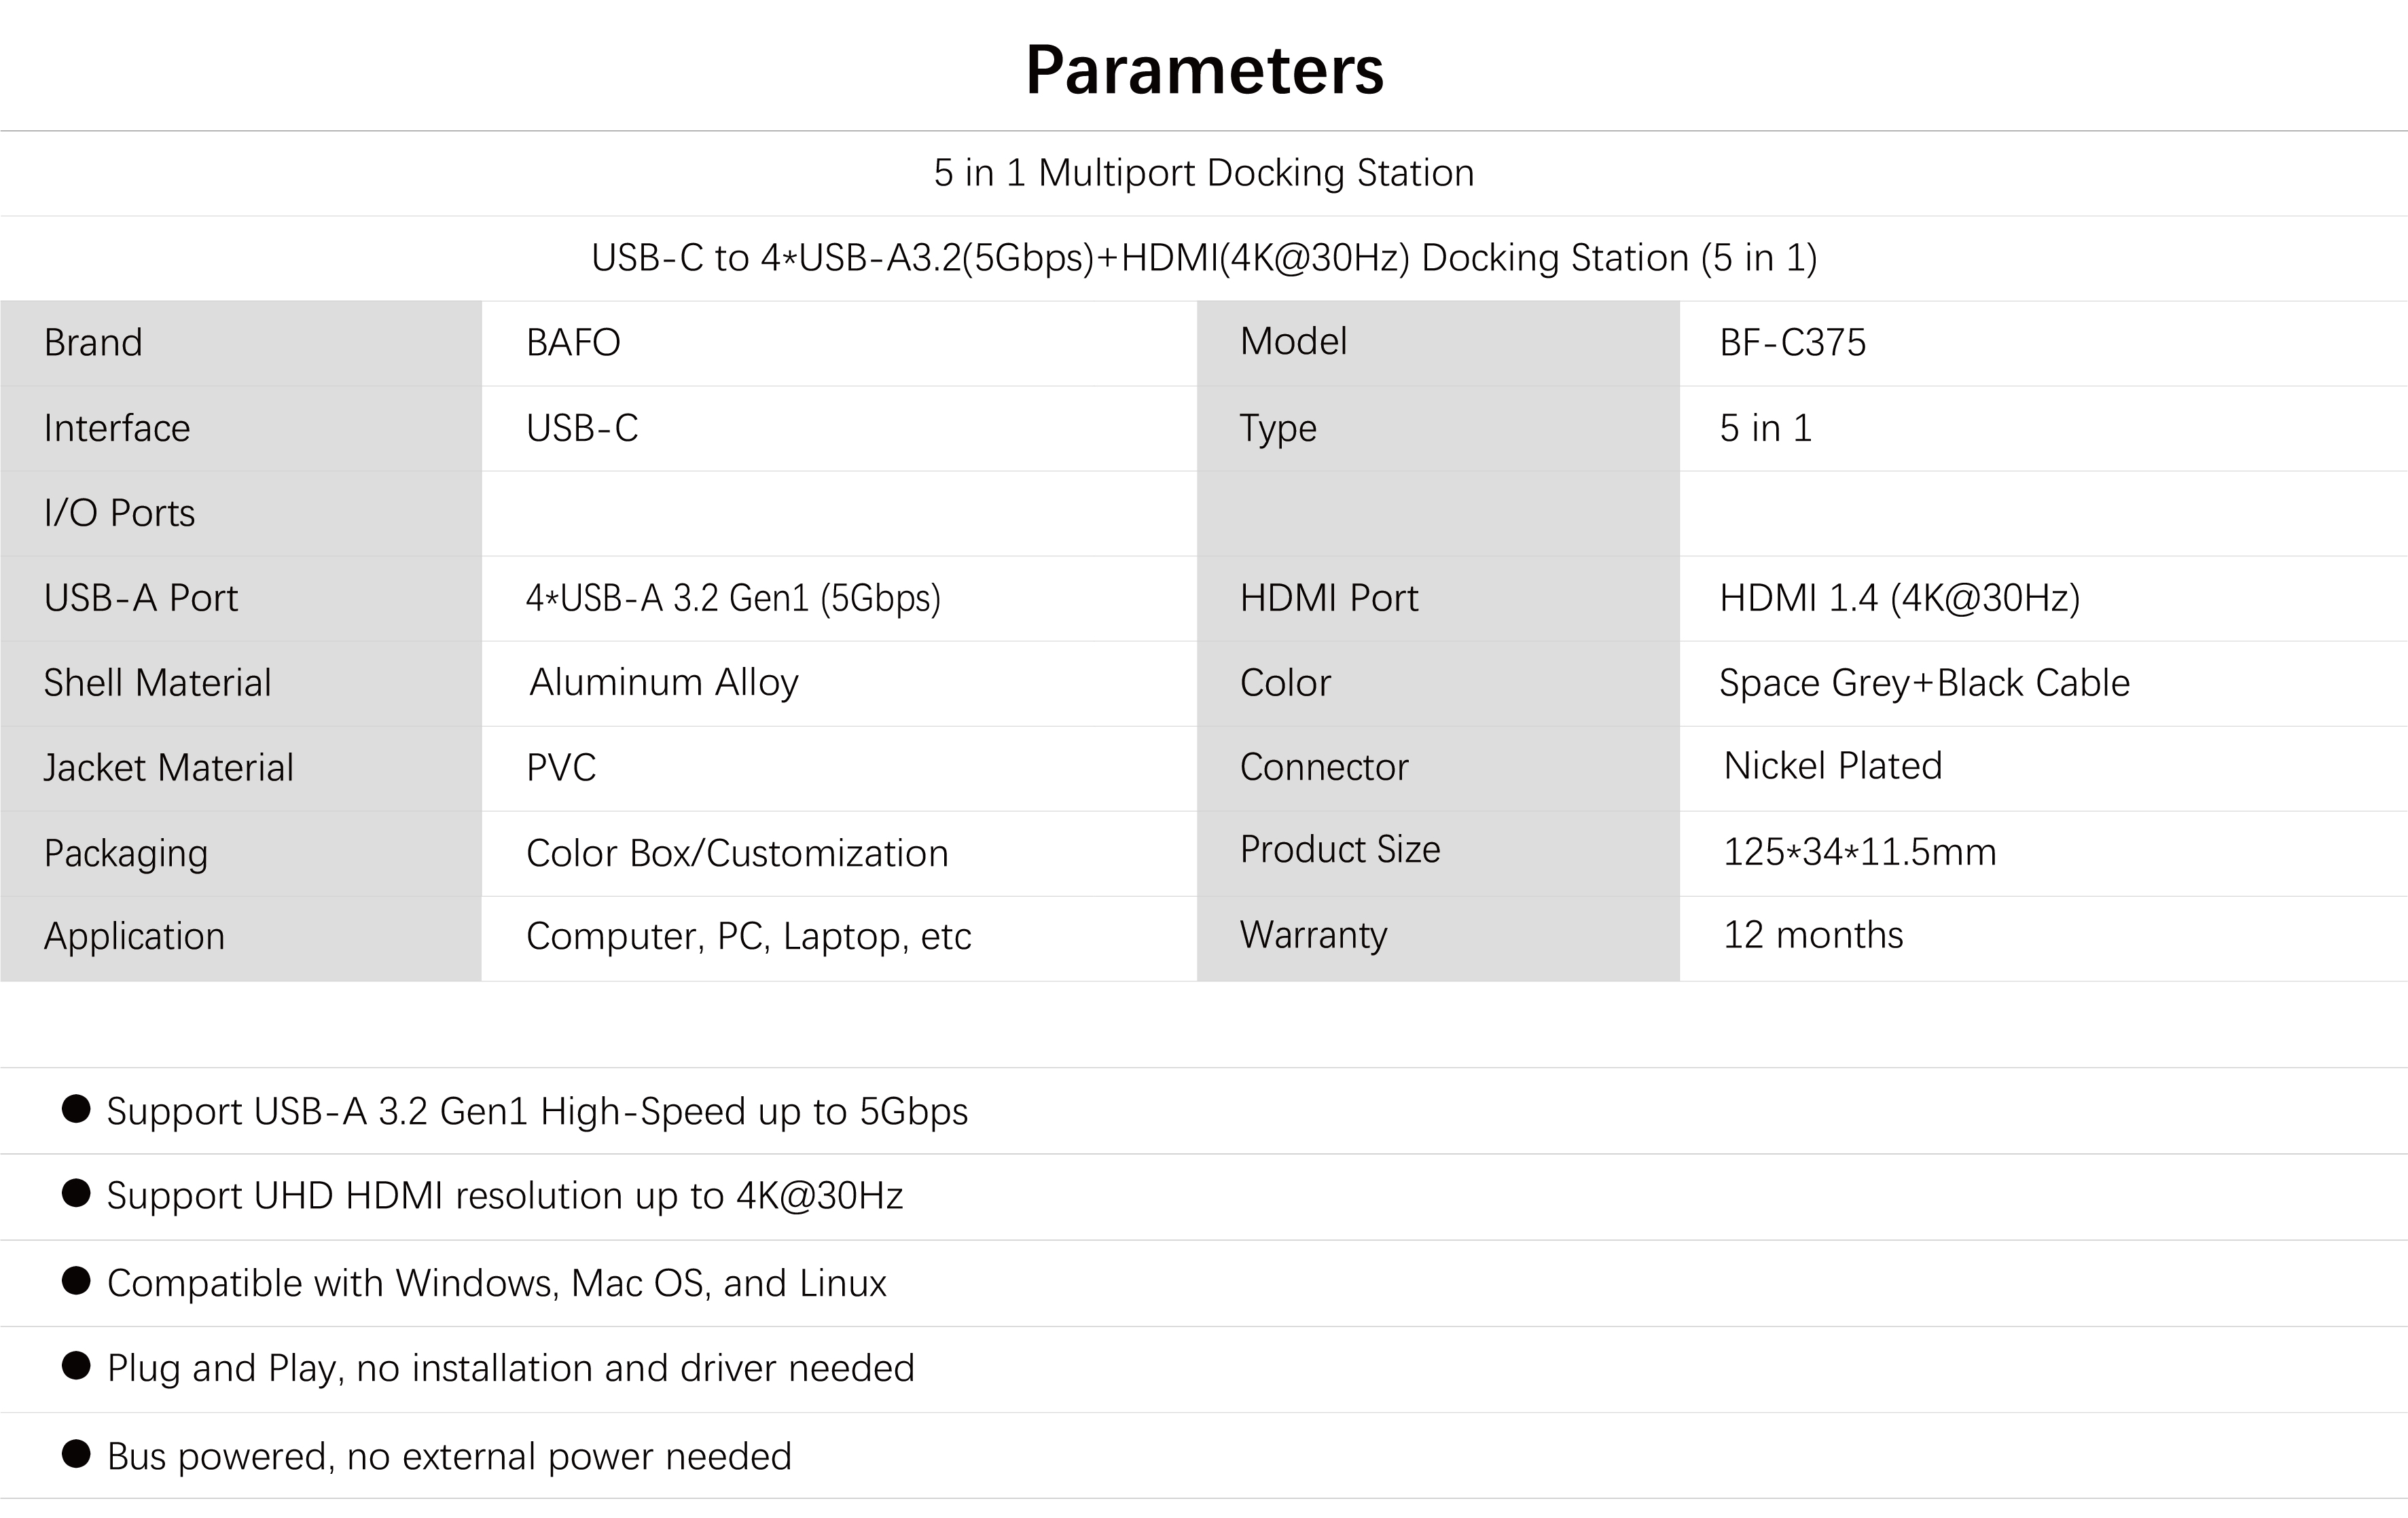Select the BAFO brand value
The height and width of the screenshot is (1518, 2408).
(x=573, y=343)
